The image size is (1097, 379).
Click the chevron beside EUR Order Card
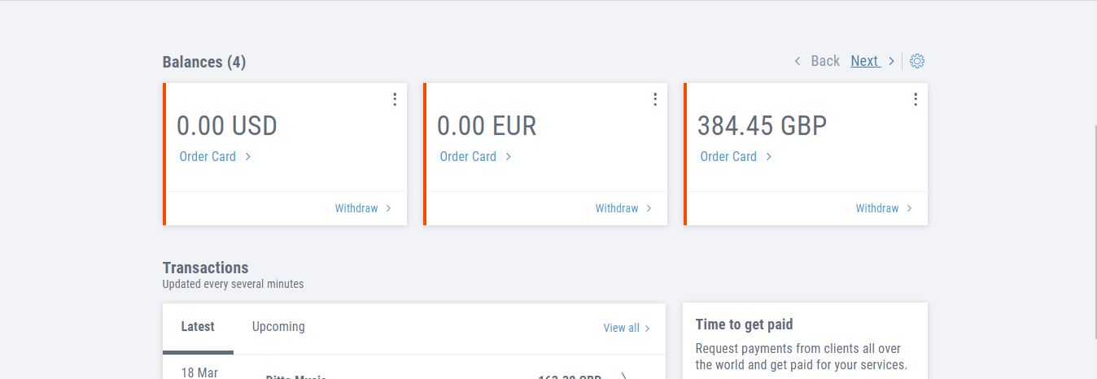[x=509, y=156]
